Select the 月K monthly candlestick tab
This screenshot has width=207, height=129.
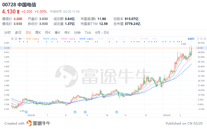48,33
